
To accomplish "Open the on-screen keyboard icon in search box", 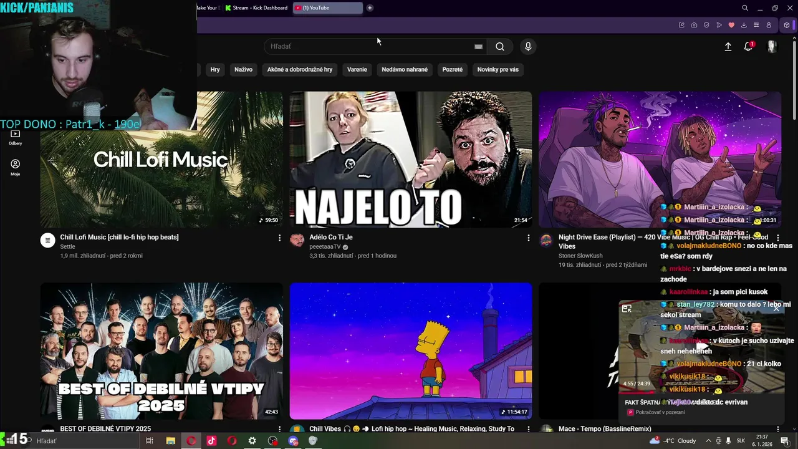I will coord(478,46).
